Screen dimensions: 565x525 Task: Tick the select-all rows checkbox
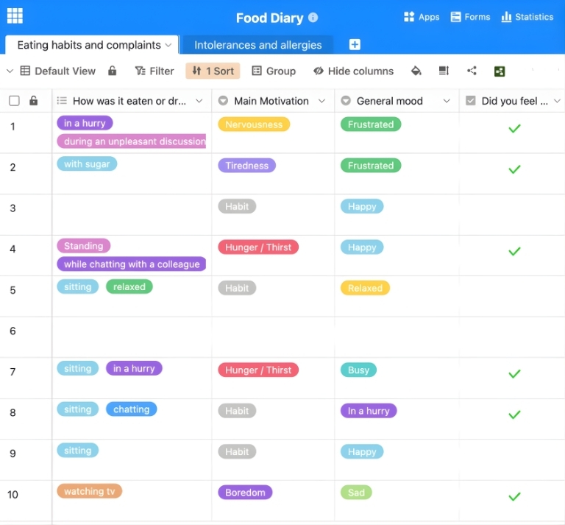point(14,102)
